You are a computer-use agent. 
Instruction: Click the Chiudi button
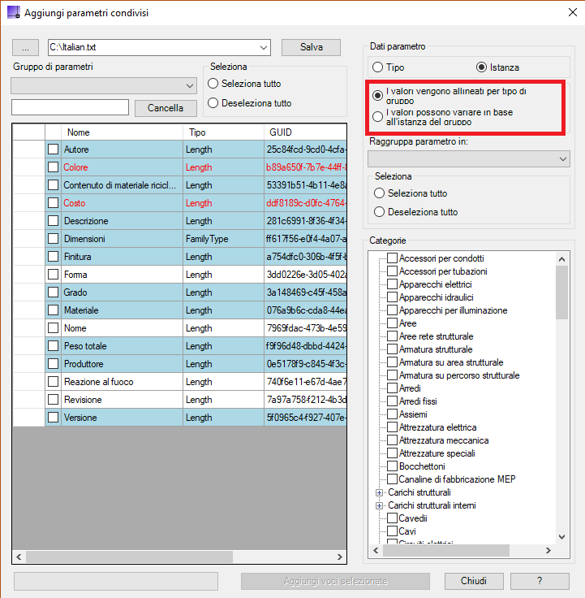[474, 581]
